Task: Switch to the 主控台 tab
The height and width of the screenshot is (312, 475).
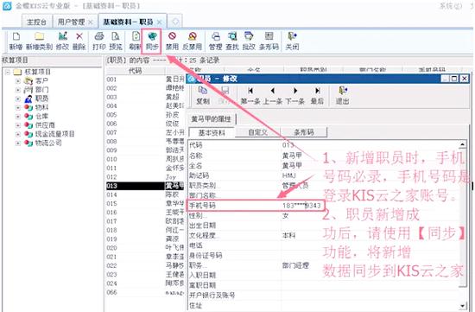Action: (36, 22)
